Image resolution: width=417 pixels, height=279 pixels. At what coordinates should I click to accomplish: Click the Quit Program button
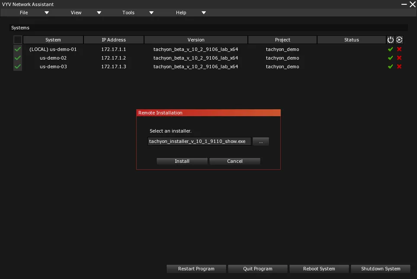[258, 269]
